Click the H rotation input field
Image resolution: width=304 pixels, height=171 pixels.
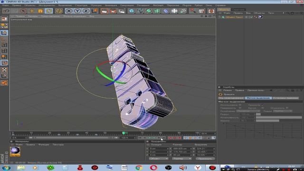205,149
